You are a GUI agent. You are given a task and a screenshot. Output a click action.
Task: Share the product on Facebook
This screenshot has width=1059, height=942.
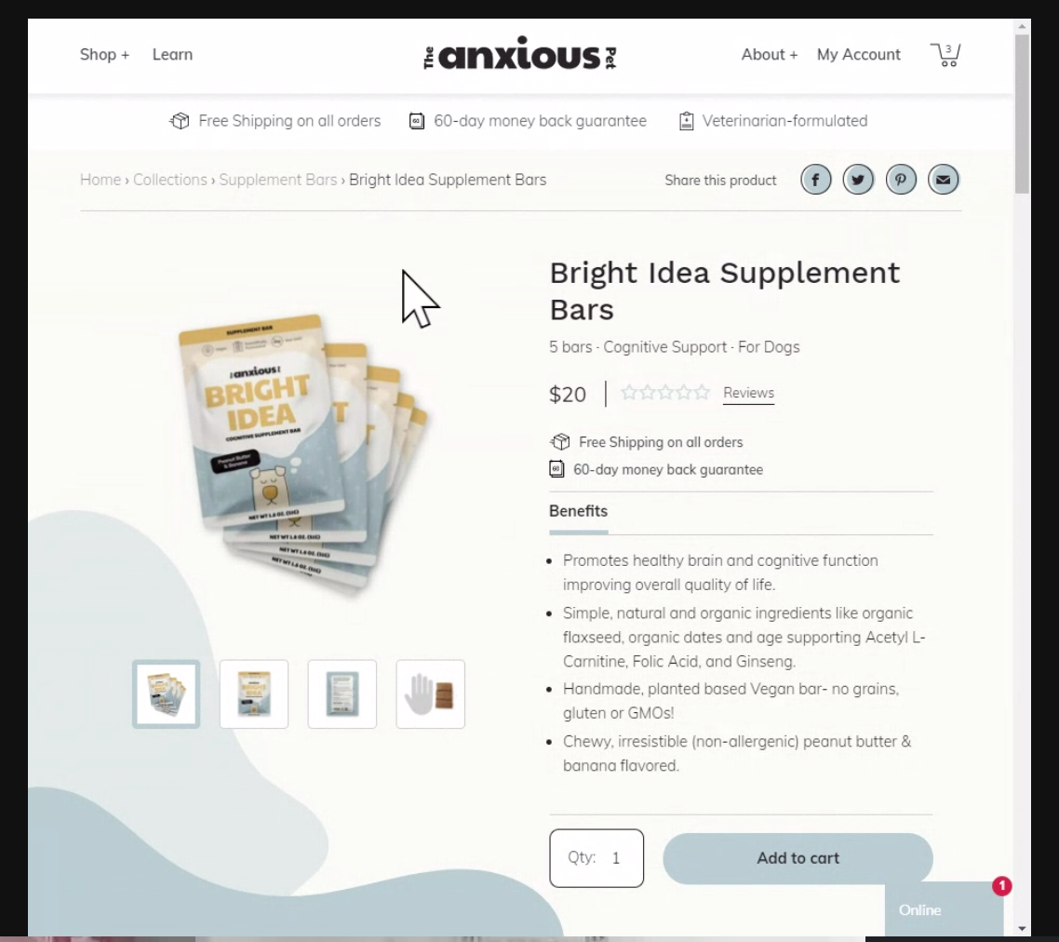(815, 179)
